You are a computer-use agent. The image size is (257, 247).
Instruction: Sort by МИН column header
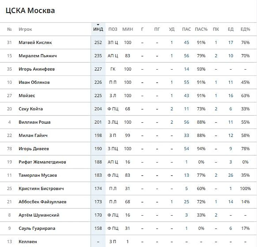pyautogui.click(x=127, y=29)
